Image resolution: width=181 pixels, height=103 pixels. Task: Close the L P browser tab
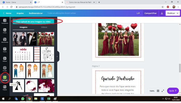pyautogui.click(x=62, y=2)
